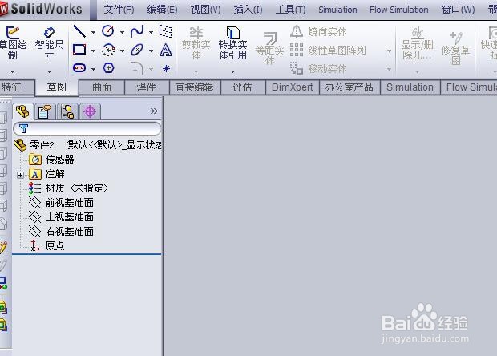
Task: Click Repair Sketch (修复草图)
Action: pos(455,48)
